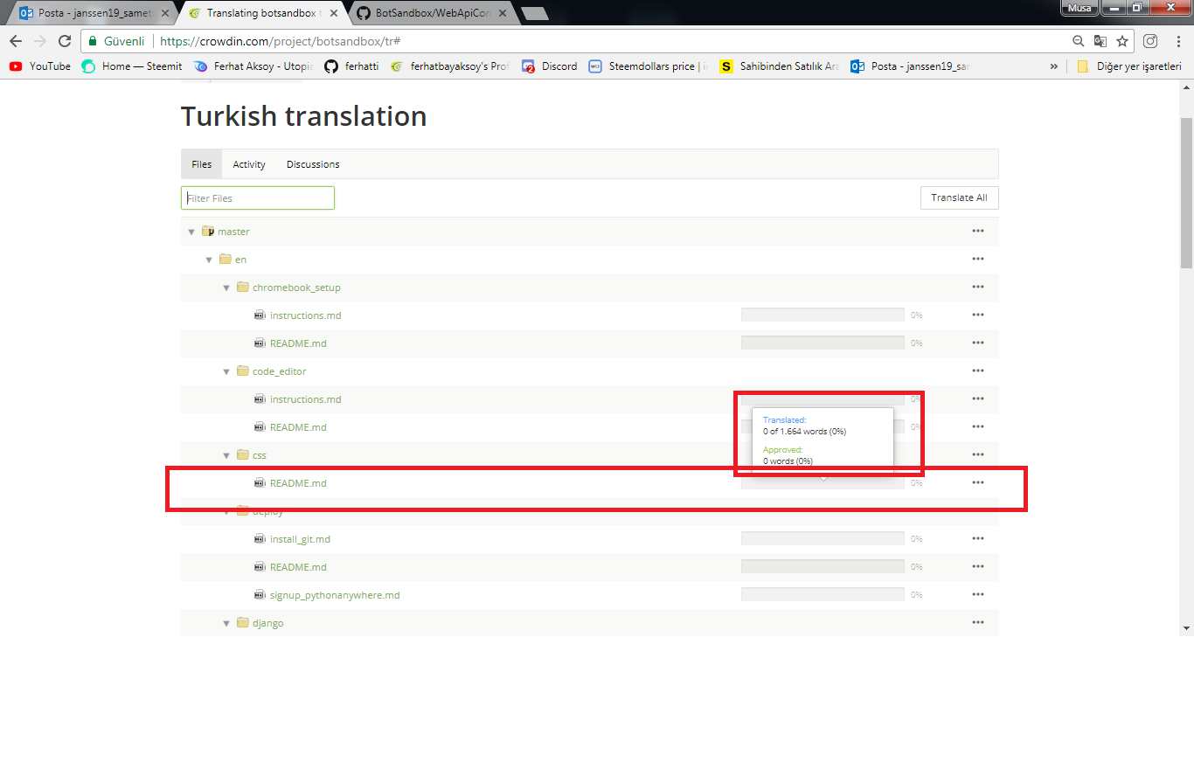1194x762 pixels.
Task: Click progress bar for install_git.md
Action: pyautogui.click(x=823, y=538)
